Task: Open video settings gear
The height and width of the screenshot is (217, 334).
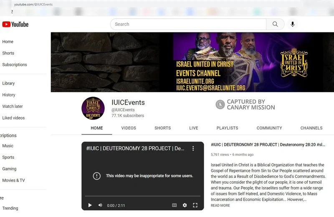Action: click(185, 205)
